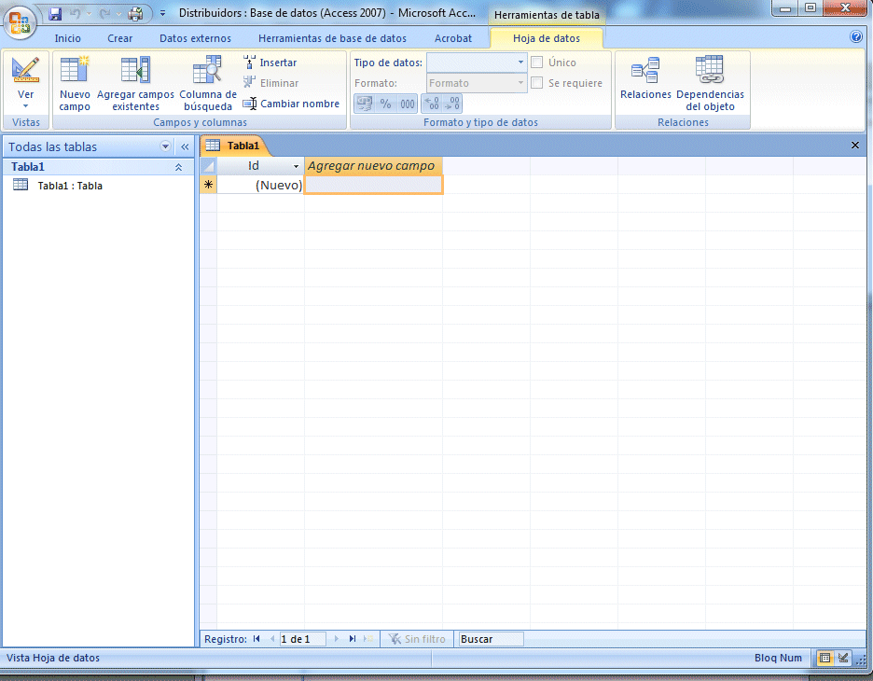873x681 pixels.
Task: Apply thousands separator format
Action: pyautogui.click(x=407, y=104)
